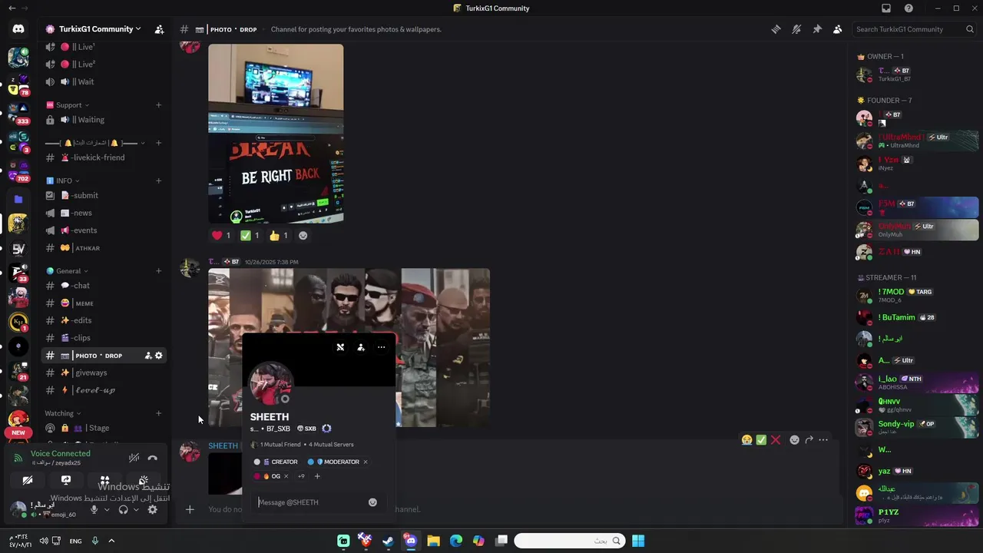This screenshot has height=553, width=983.
Task: Open SHEETH's profile avatar in popup
Action: [271, 383]
